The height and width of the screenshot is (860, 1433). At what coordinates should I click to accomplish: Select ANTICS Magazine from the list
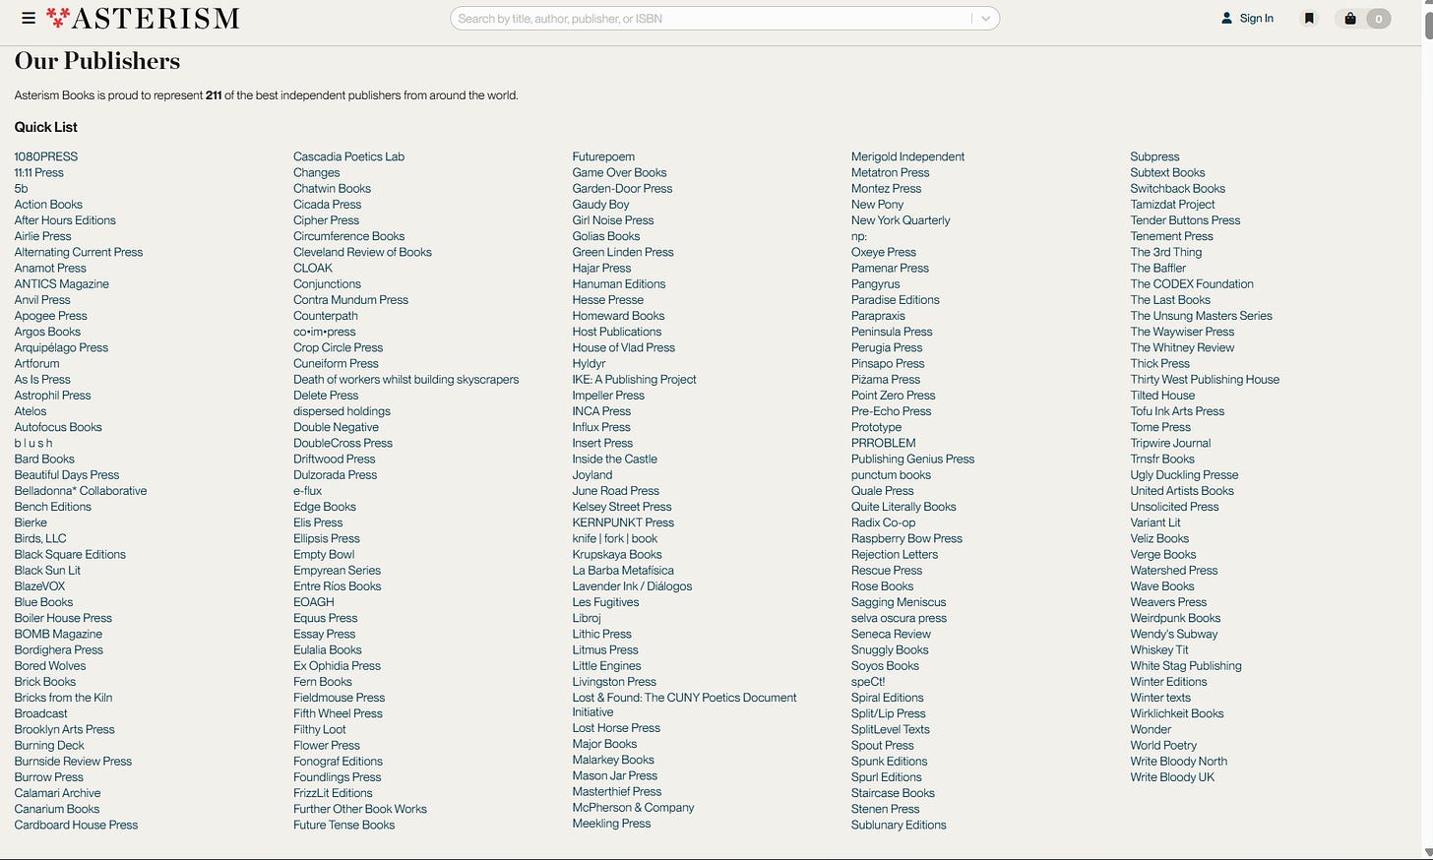click(x=62, y=283)
